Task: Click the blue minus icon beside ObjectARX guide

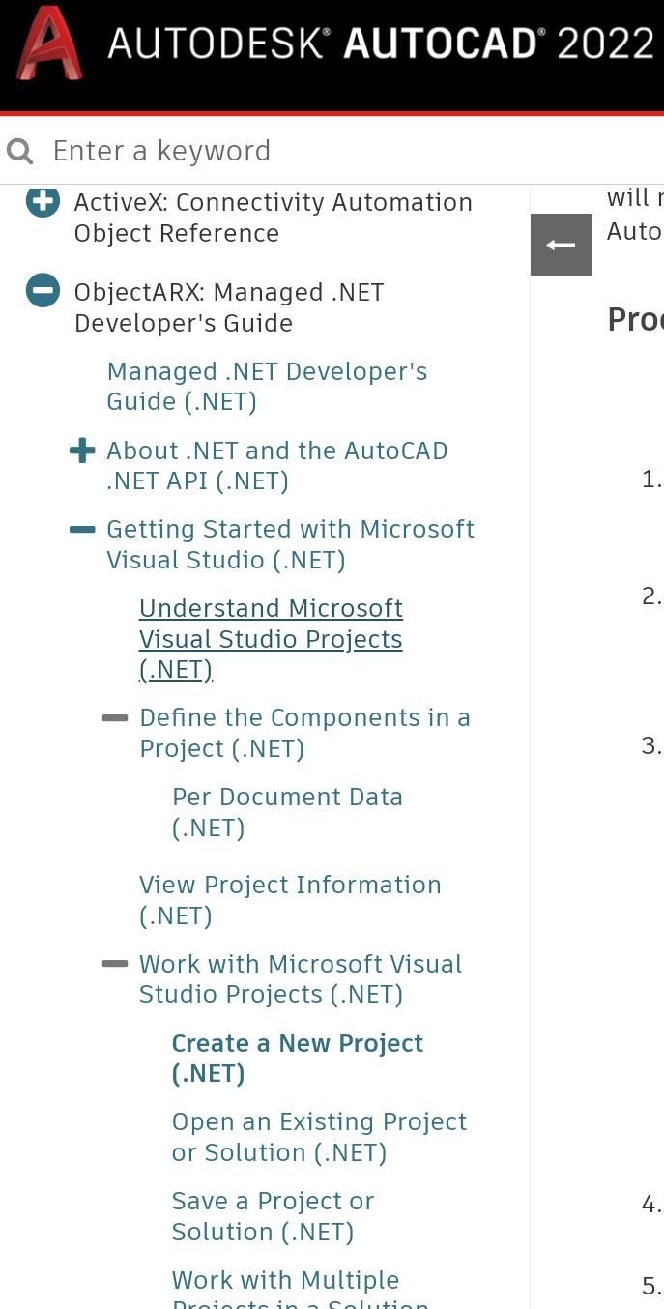Action: click(x=43, y=291)
